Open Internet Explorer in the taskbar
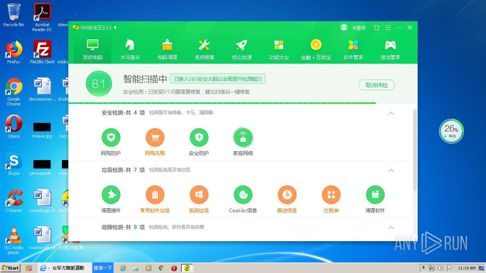486x273 pixels. coord(123,268)
